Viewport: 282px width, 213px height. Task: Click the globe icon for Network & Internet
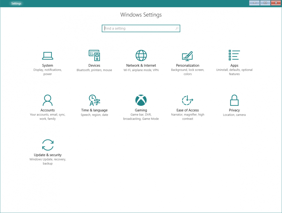coord(141,55)
